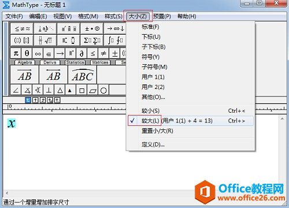Choose 标准(F) size
Screen dimensions: 289x208
point(191,27)
